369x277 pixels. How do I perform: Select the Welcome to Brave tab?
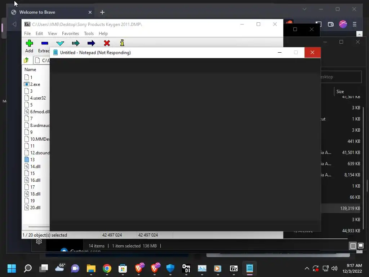(52, 12)
